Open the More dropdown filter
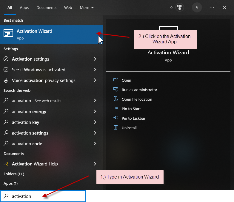The image size is (234, 202). (87, 8)
